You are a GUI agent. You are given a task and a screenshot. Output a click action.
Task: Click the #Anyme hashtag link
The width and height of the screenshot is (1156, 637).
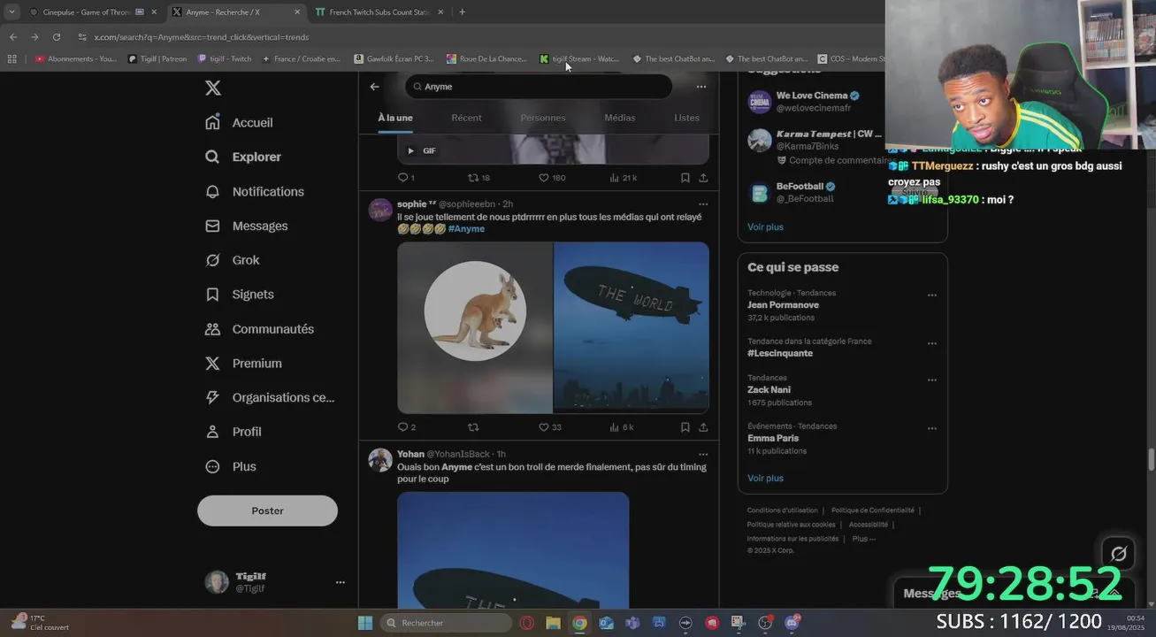click(466, 229)
